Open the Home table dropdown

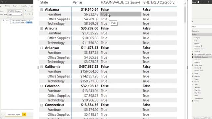click(x=15, y=14)
